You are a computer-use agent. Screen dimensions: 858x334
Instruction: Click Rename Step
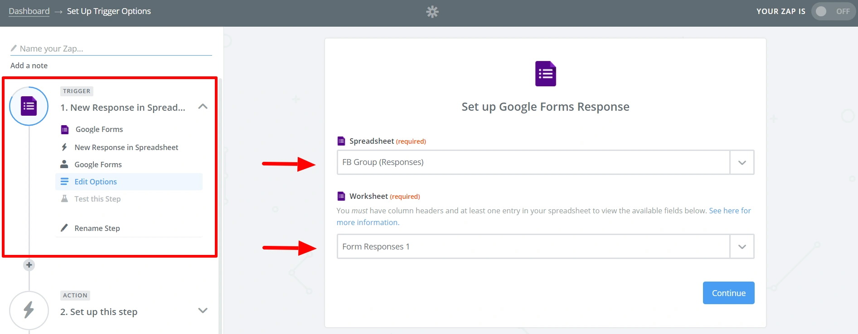97,228
